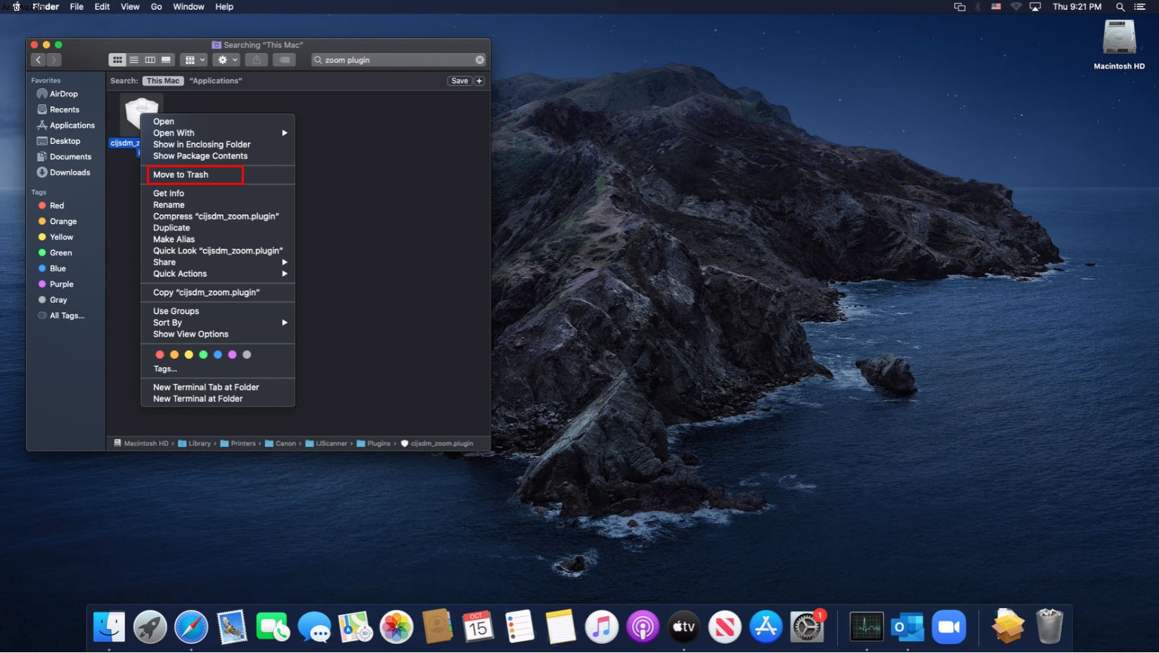
Task: Expand the Quick Actions submenu
Action: [218, 273]
